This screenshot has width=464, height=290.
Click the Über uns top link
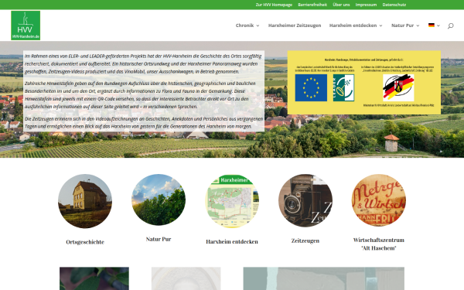[341, 5]
